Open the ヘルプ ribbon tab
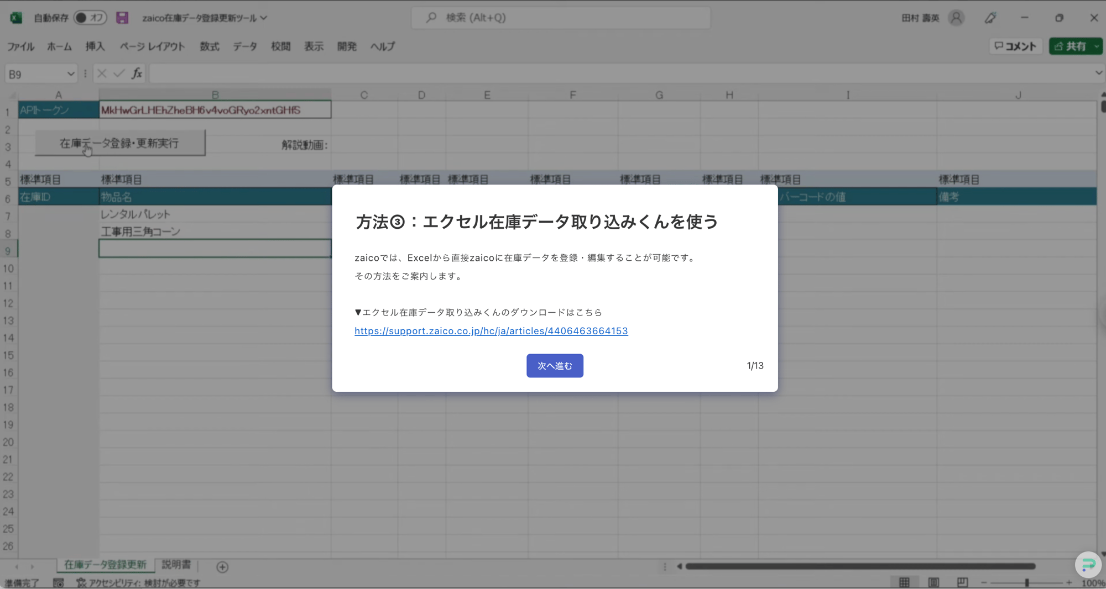The image size is (1106, 589). click(383, 46)
